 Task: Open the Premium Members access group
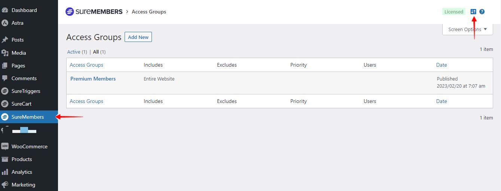pos(93,79)
